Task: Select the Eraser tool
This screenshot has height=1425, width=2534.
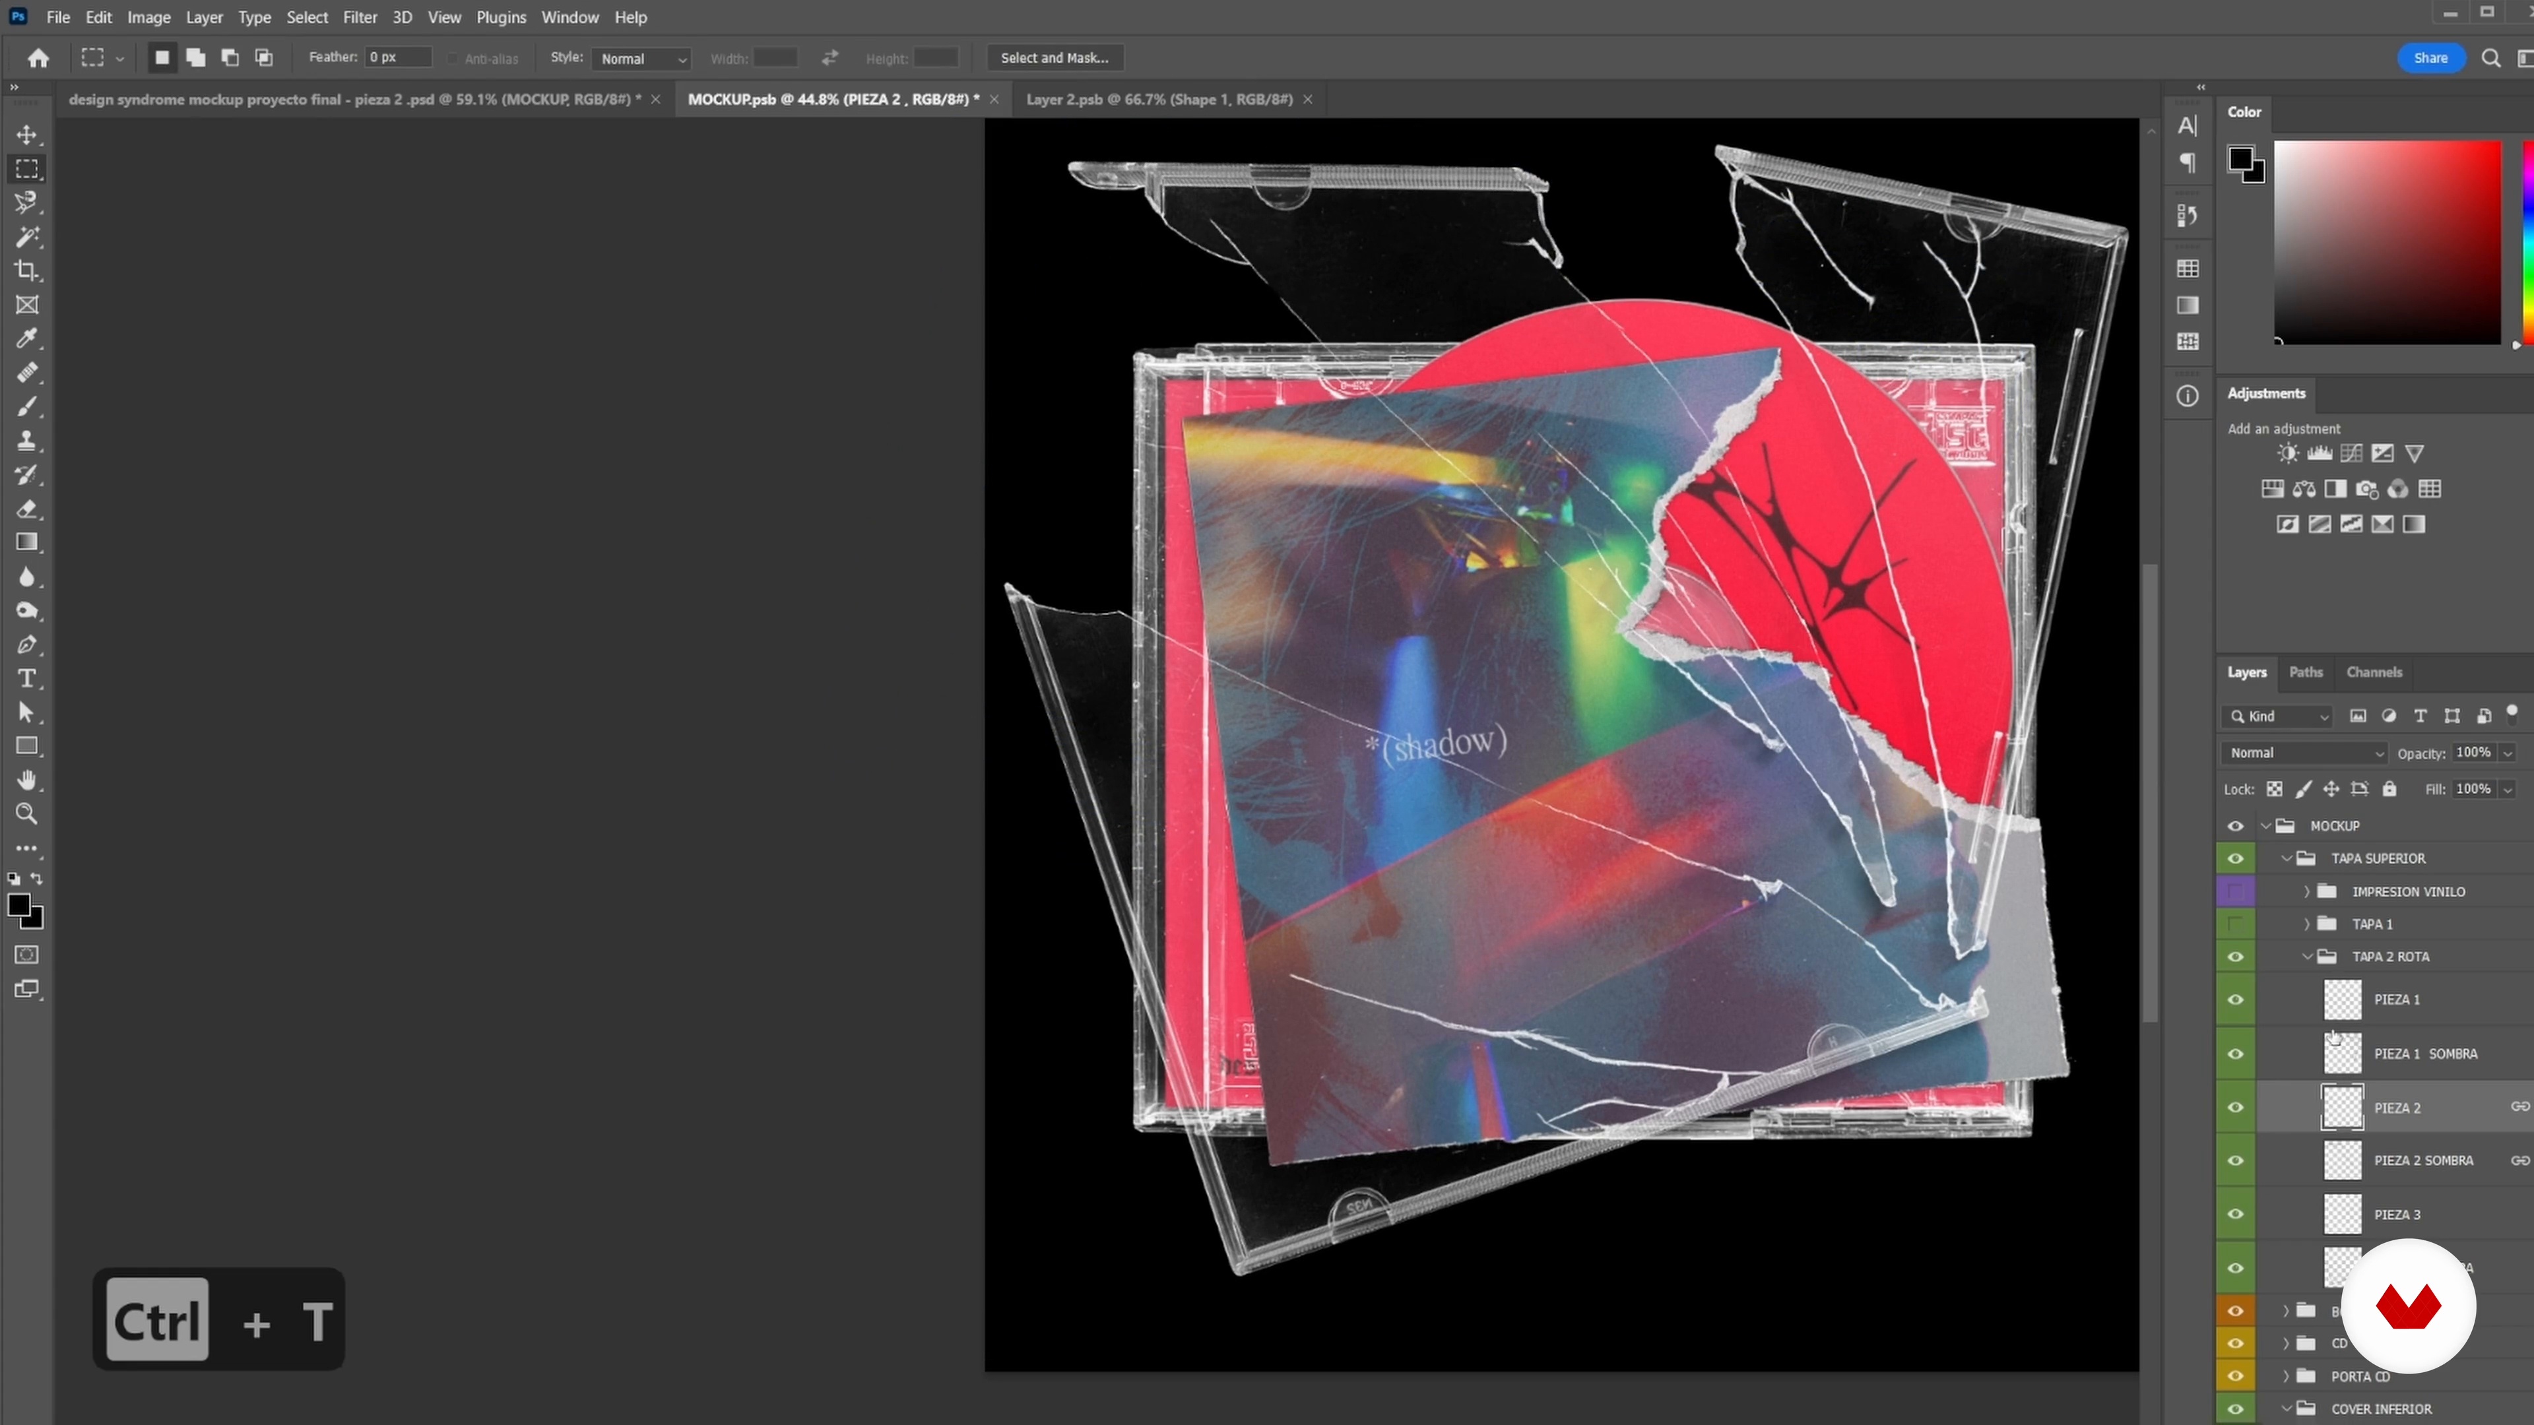Action: click(x=26, y=509)
